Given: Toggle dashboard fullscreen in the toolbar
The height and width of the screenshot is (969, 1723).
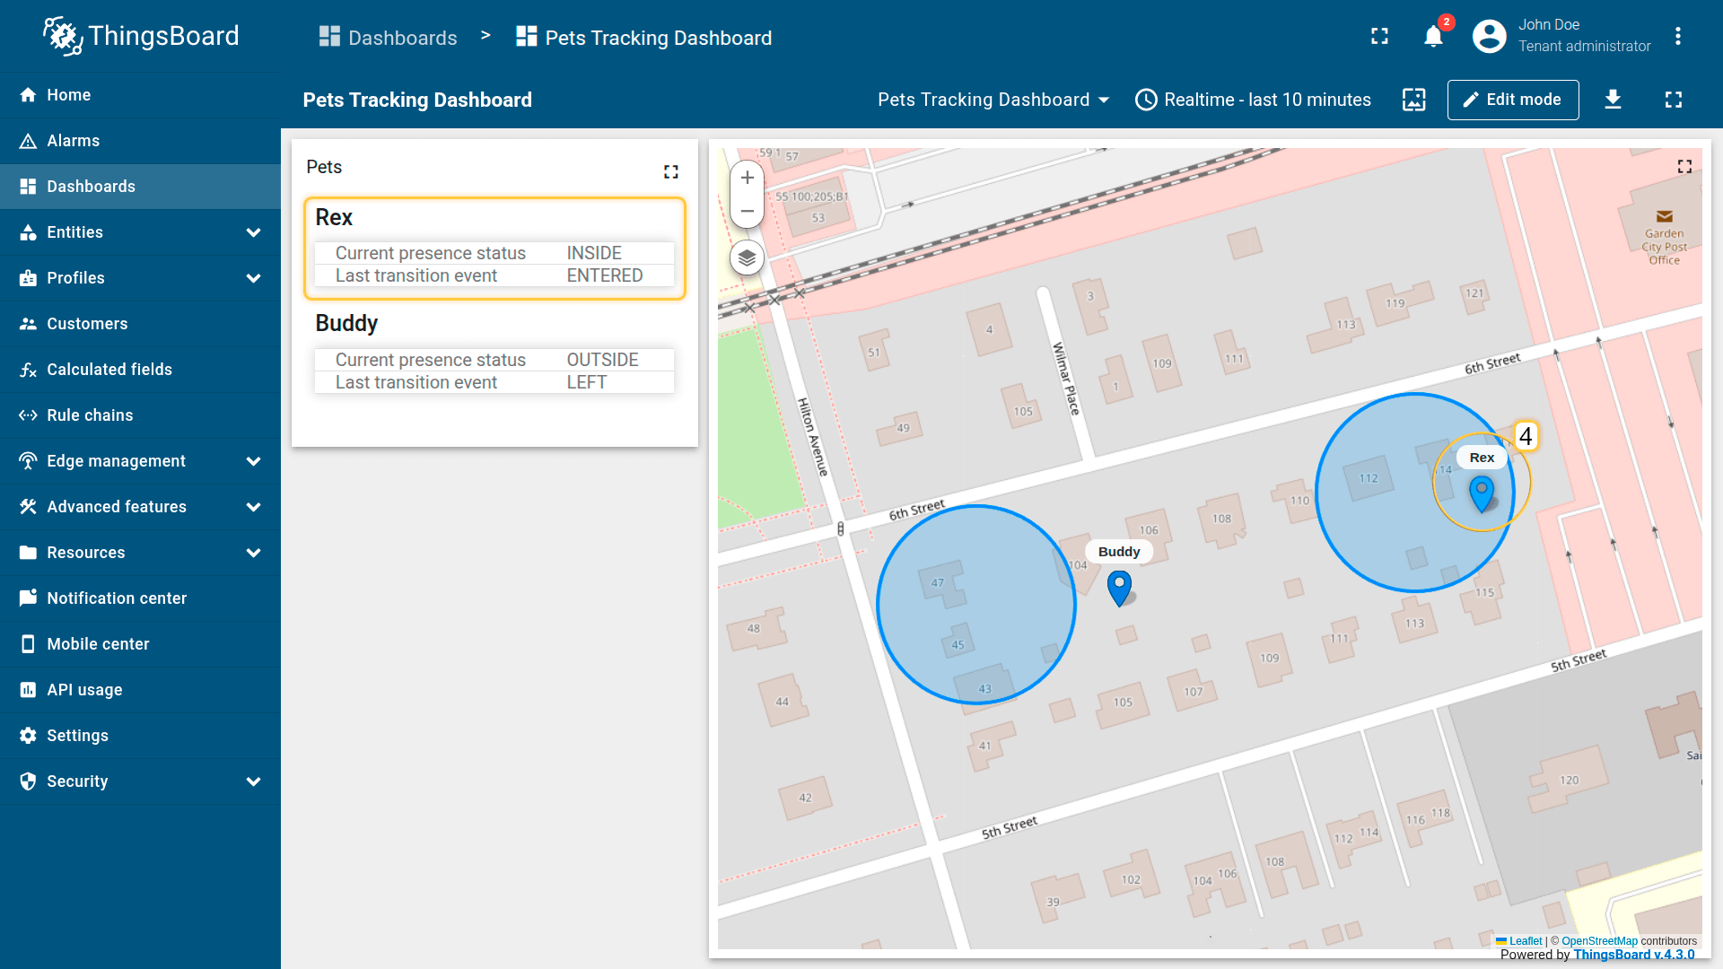Looking at the screenshot, I should click(1673, 100).
